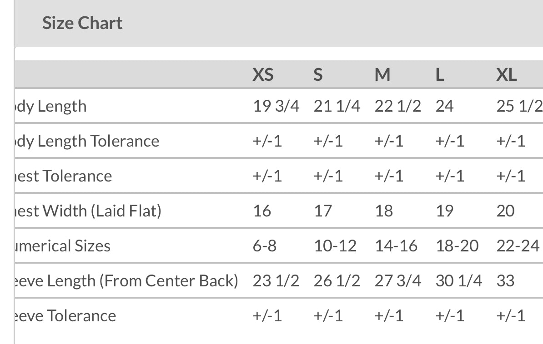Click the 18-20 numerical sizes cell
543x344 pixels.
(457, 246)
